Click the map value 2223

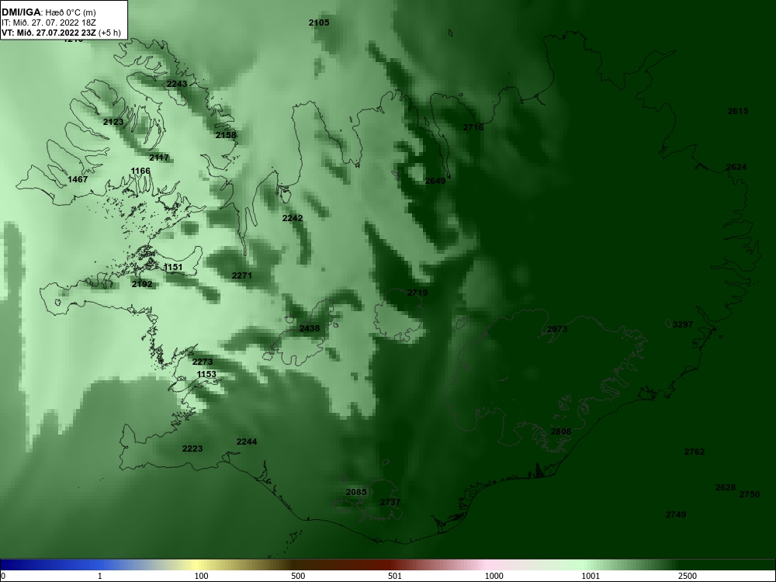click(x=192, y=449)
